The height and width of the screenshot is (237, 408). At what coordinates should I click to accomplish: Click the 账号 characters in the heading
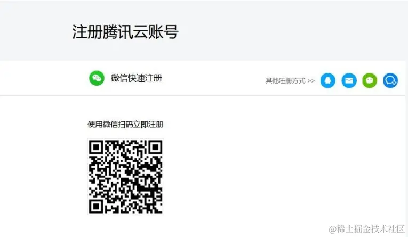[163, 32]
